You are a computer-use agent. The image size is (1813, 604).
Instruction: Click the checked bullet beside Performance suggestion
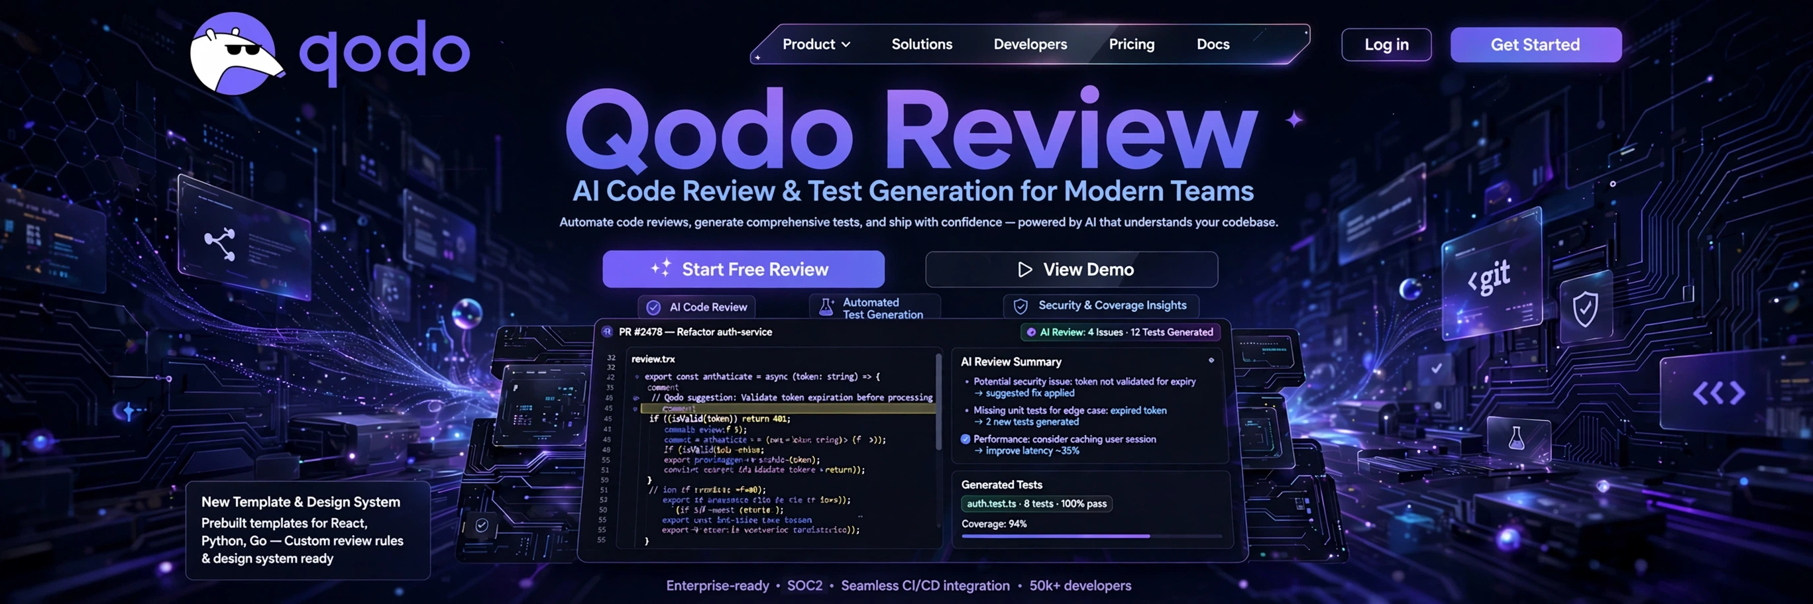[965, 439]
